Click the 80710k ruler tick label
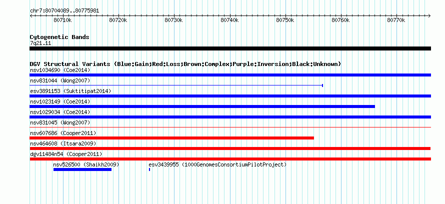The height and width of the screenshot is (204, 445). pyautogui.click(x=62, y=20)
